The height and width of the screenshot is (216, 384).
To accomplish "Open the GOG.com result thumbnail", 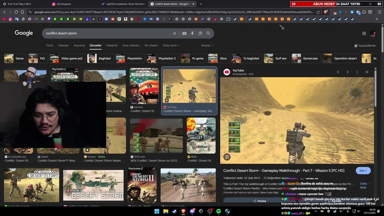I will [156, 136].
